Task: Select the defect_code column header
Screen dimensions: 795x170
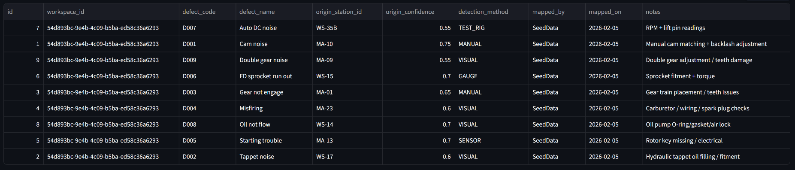Action: coord(207,12)
